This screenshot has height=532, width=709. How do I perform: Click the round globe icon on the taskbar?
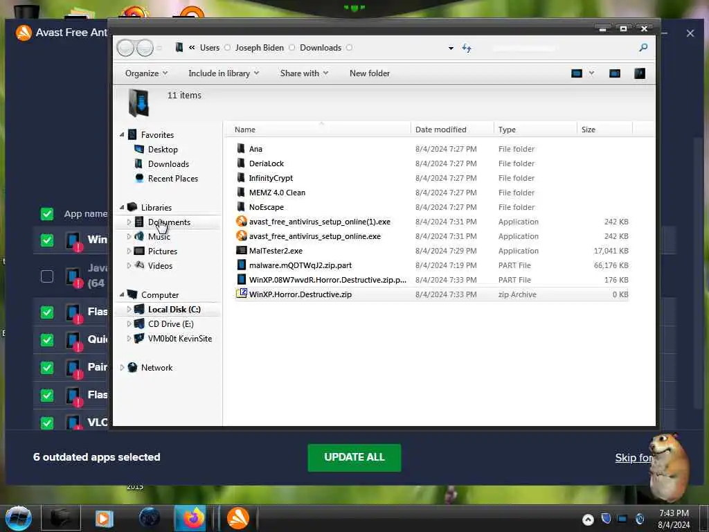(150, 518)
